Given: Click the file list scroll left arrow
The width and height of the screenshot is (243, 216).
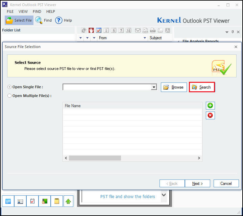Looking at the screenshot, I should (x=66, y=158).
